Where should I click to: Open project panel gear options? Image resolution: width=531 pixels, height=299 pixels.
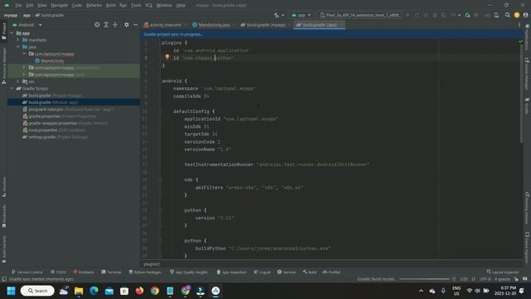pyautogui.click(x=126, y=25)
